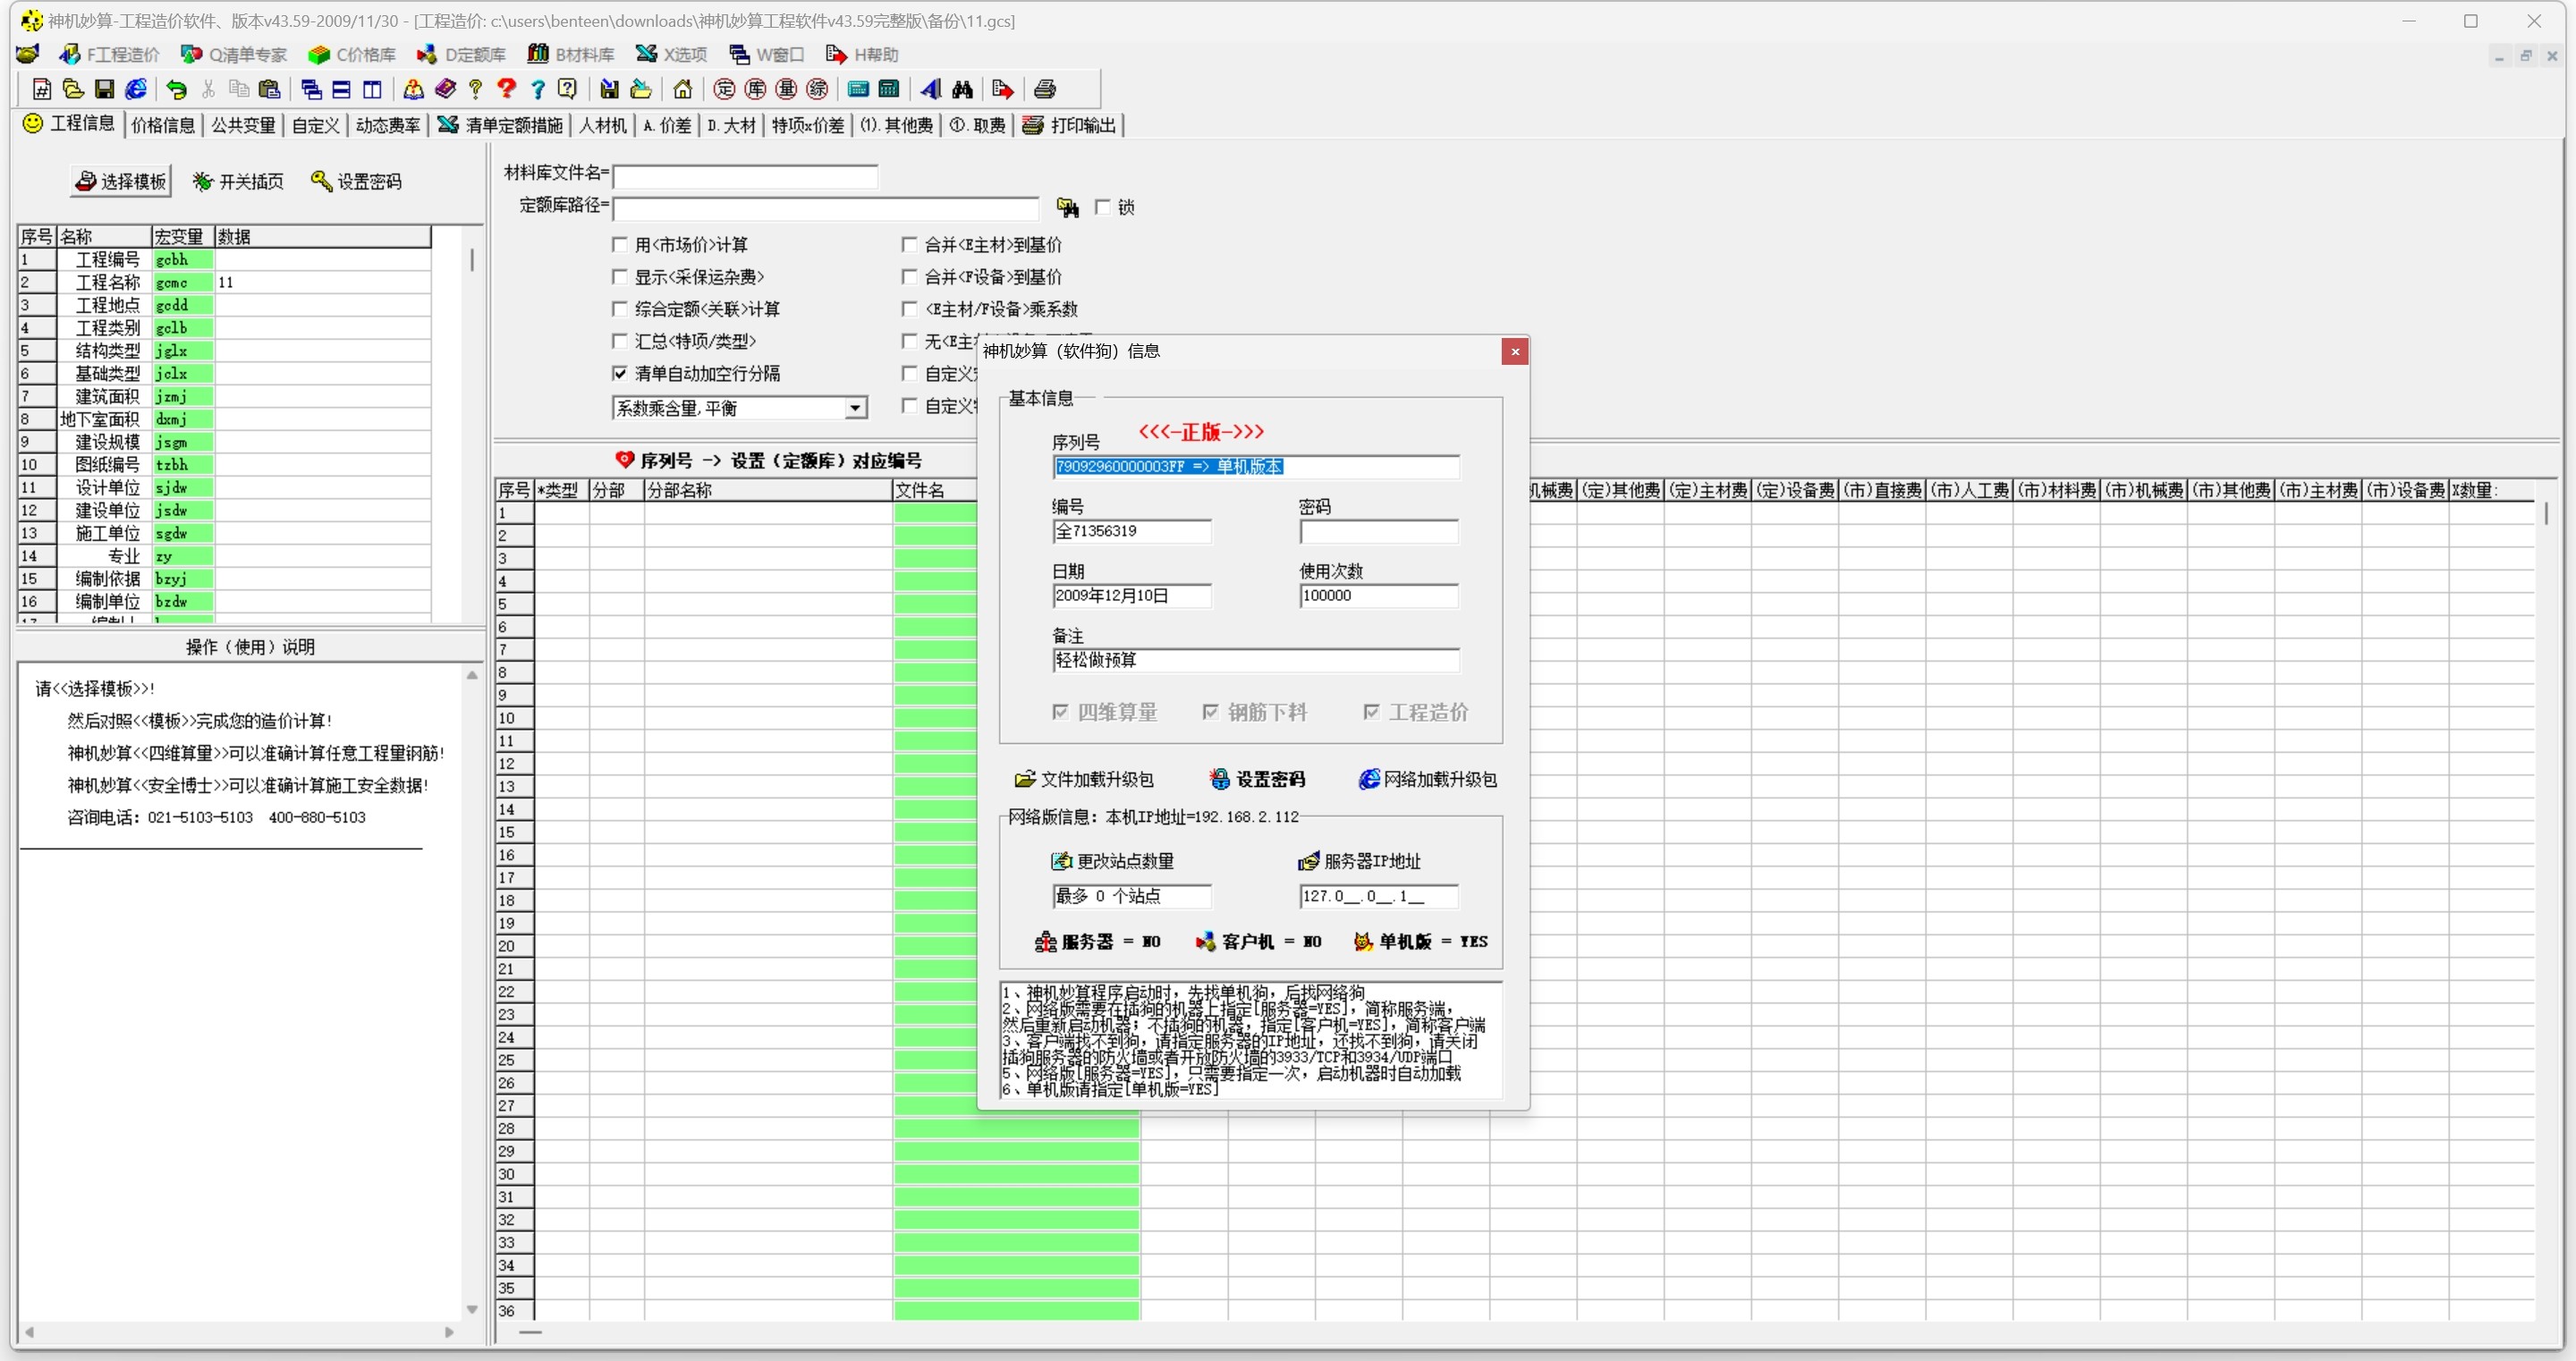The width and height of the screenshot is (2576, 1361).
Task: Click grid's right vertical scrollbar thumb
Action: point(2545,514)
